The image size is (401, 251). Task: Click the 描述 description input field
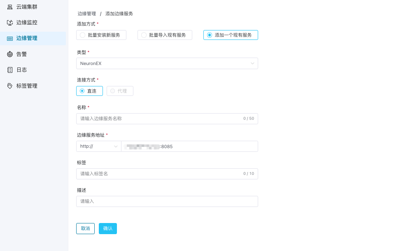click(167, 201)
